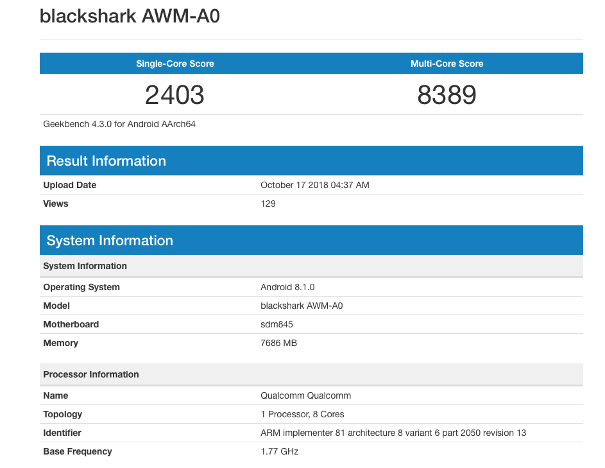The width and height of the screenshot is (605, 468).
Task: Click the Single-Core Score header
Action: 175,64
